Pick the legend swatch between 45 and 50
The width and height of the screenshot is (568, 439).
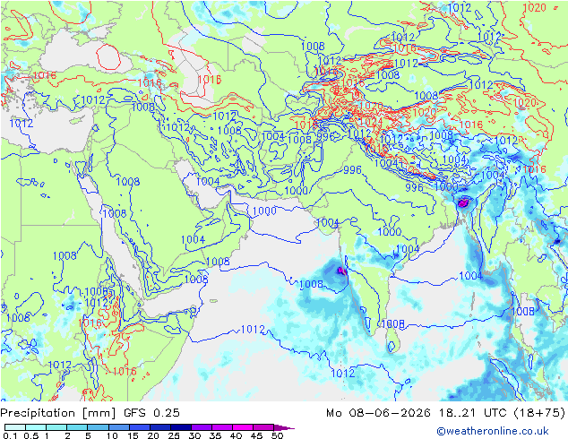click(263, 427)
